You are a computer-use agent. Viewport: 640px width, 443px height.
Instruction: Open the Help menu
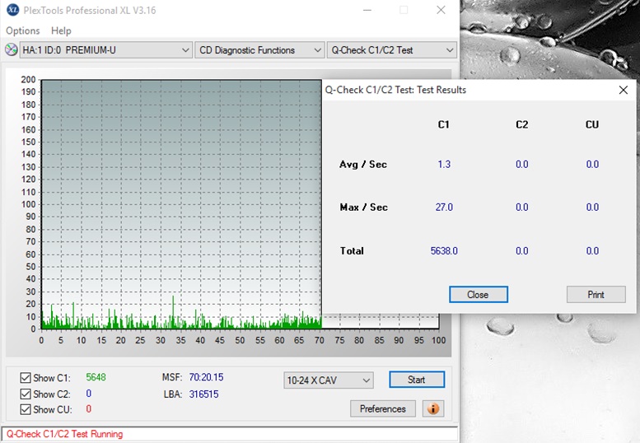point(61,30)
